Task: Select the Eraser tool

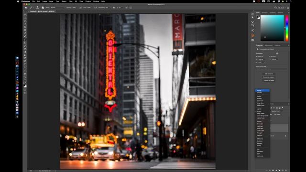Action: point(25,49)
